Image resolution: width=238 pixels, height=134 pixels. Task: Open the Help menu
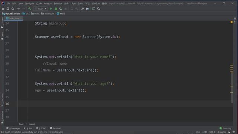tap(104, 3)
